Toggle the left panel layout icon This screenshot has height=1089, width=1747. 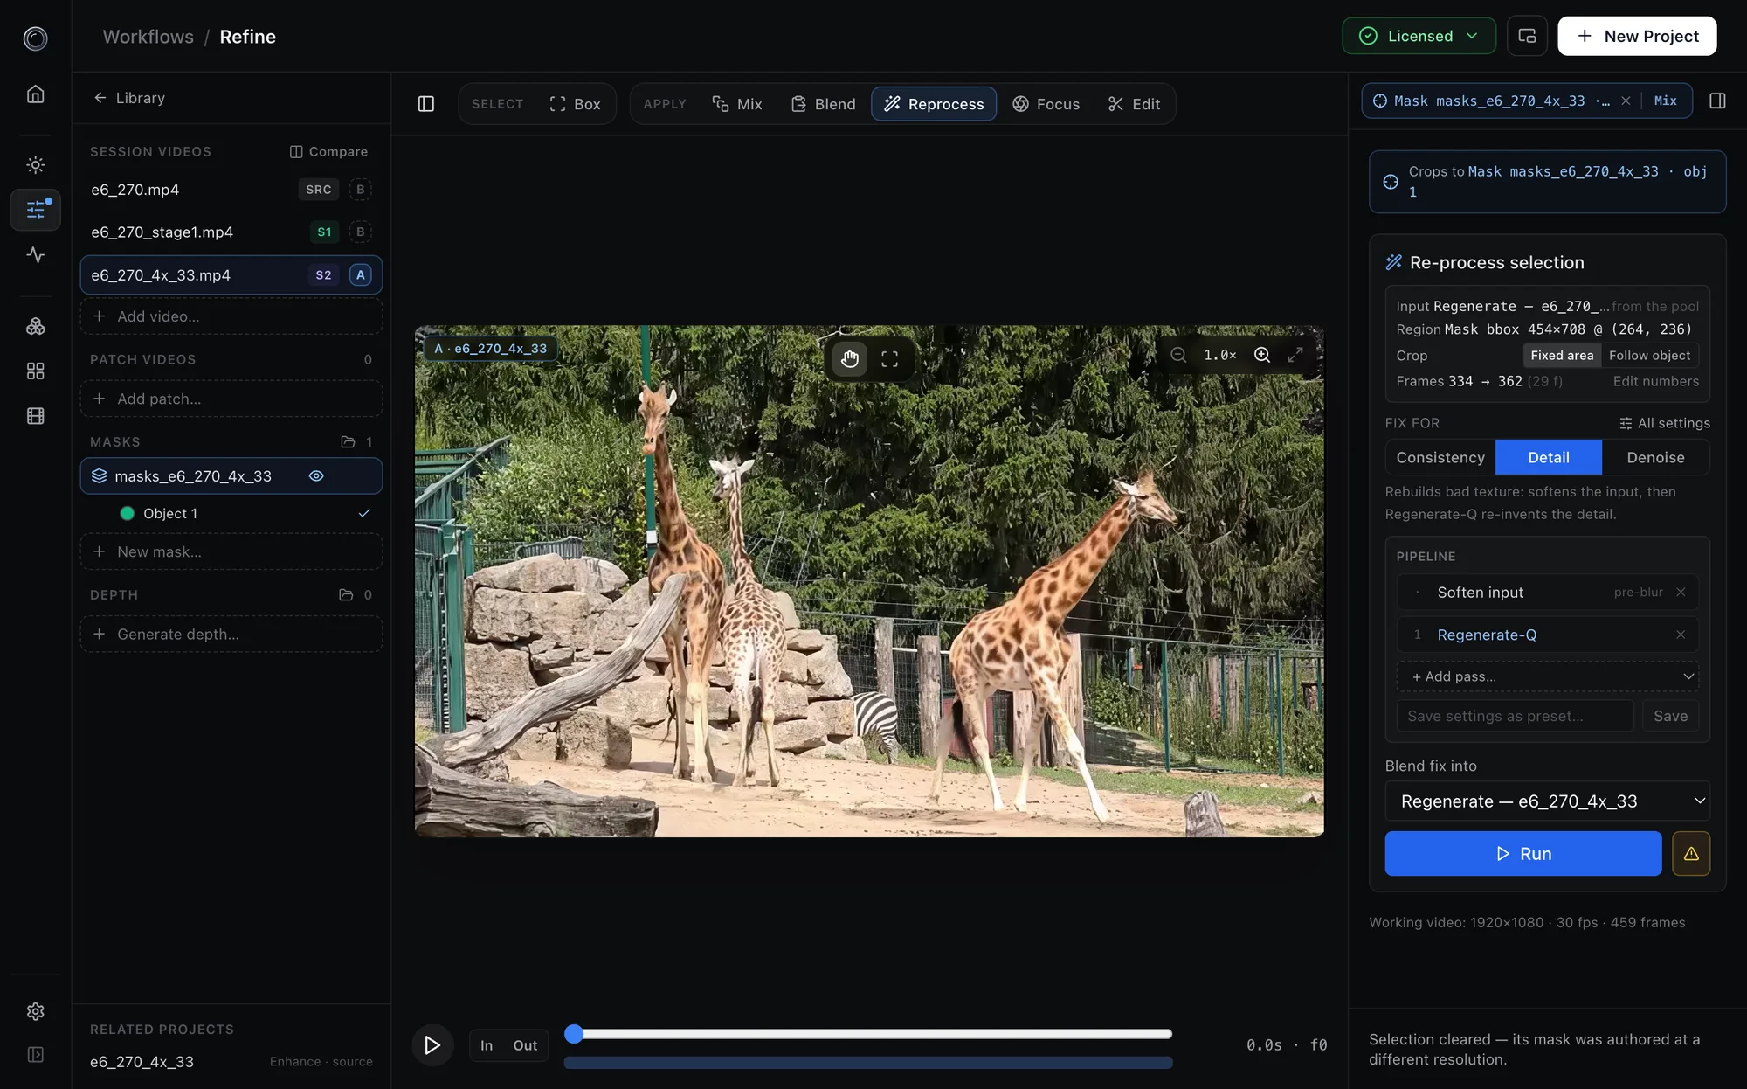click(426, 104)
